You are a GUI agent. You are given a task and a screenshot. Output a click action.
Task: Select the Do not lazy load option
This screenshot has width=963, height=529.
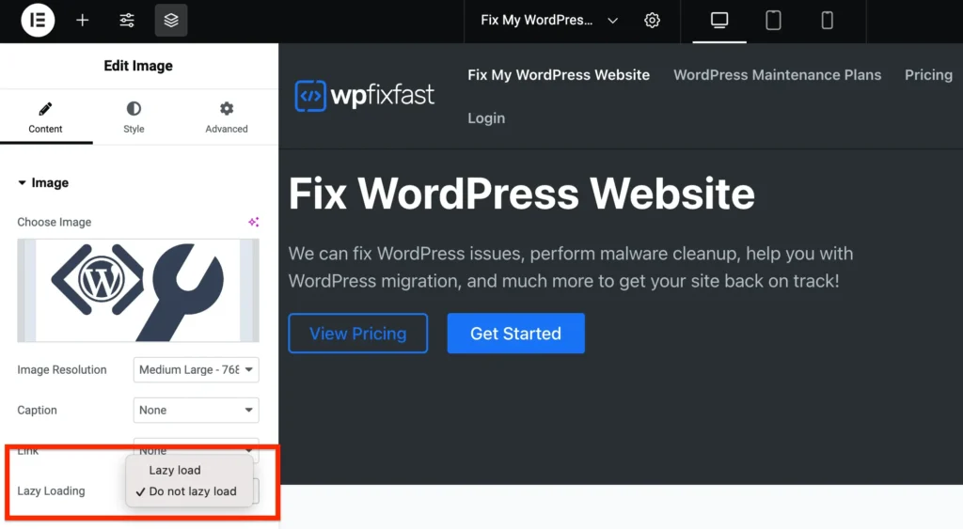point(193,491)
